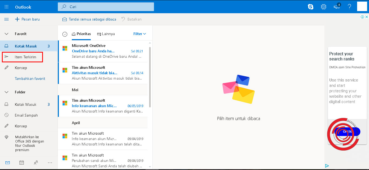Click Tandai semua sebagai dibaca

[x=89, y=19]
